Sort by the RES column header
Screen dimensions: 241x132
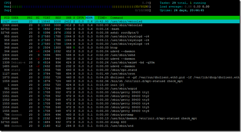point(58,18)
